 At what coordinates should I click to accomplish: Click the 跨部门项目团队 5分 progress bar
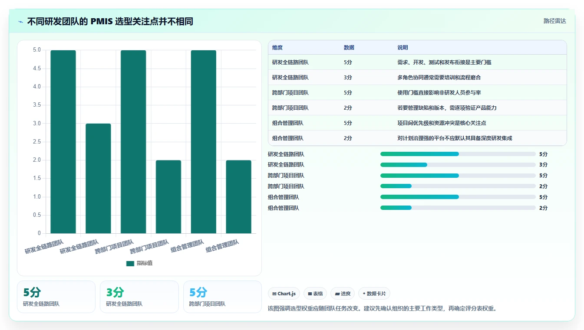coord(458,176)
